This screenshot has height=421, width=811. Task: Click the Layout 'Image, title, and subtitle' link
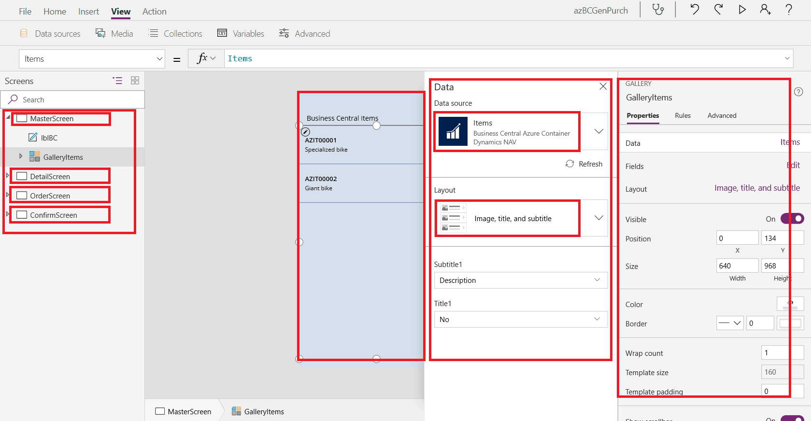[x=757, y=188]
